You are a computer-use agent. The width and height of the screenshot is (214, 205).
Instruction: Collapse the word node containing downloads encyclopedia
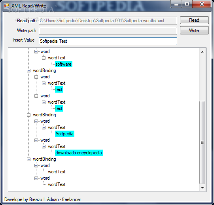click(x=36, y=140)
